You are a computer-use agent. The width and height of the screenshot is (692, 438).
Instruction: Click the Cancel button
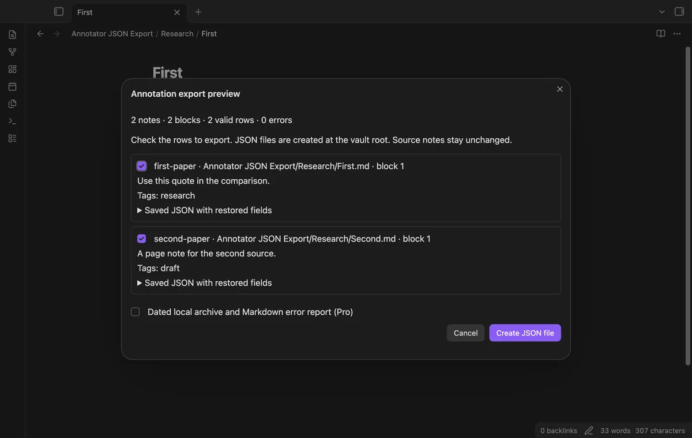point(465,333)
